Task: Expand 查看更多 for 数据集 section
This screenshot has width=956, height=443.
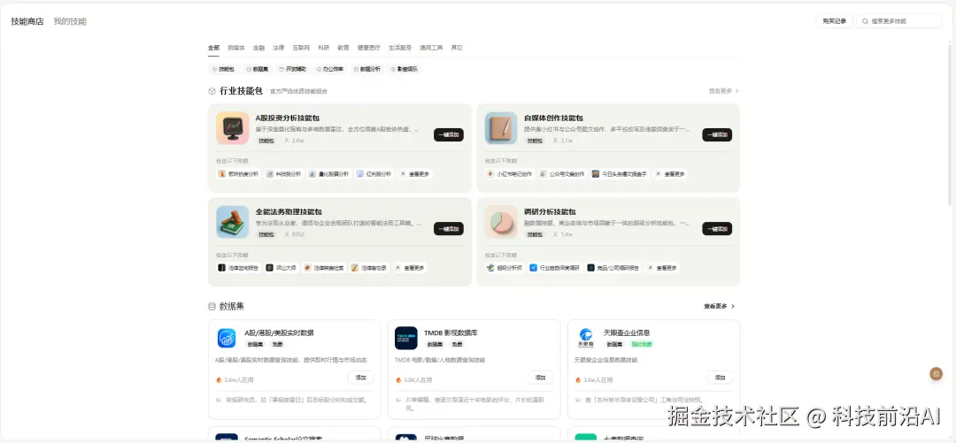Action: pyautogui.click(x=720, y=307)
